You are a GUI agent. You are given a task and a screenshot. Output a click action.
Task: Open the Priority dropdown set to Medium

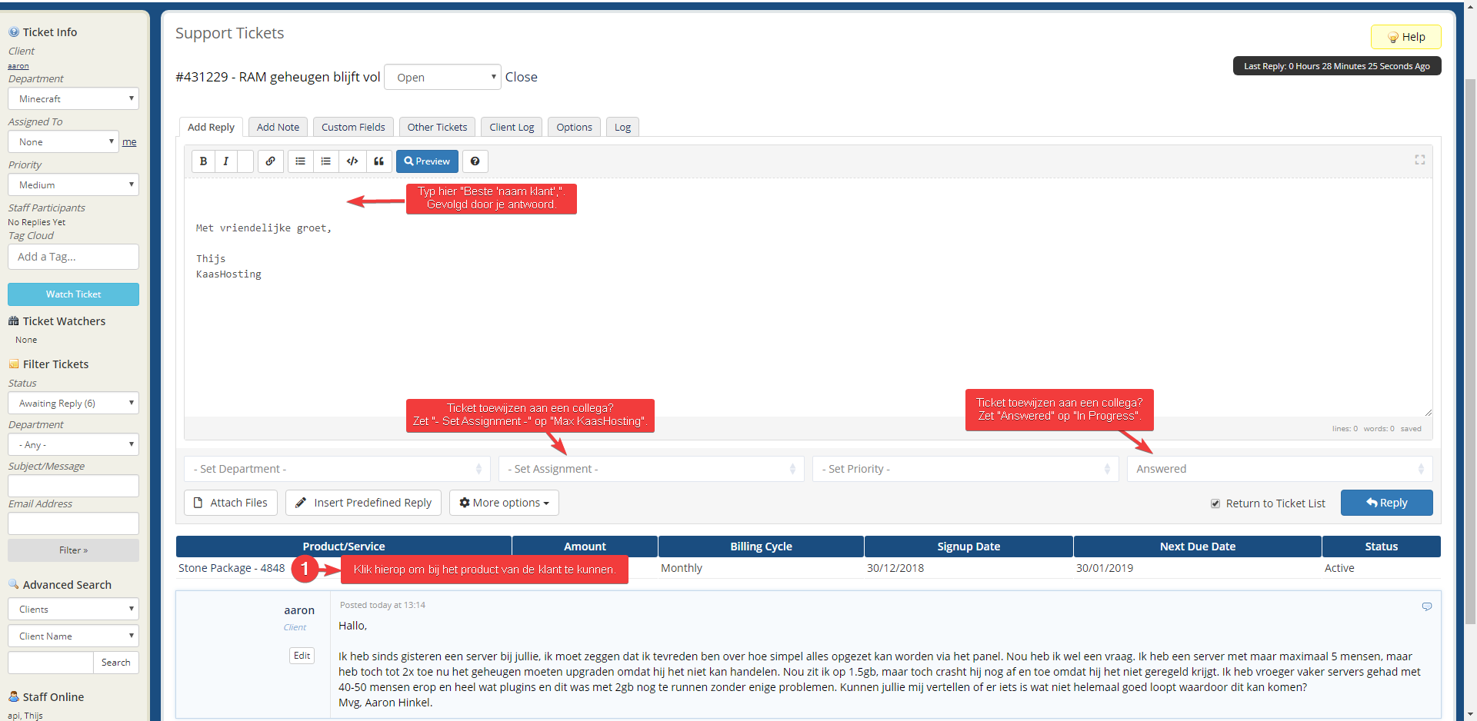coord(73,185)
